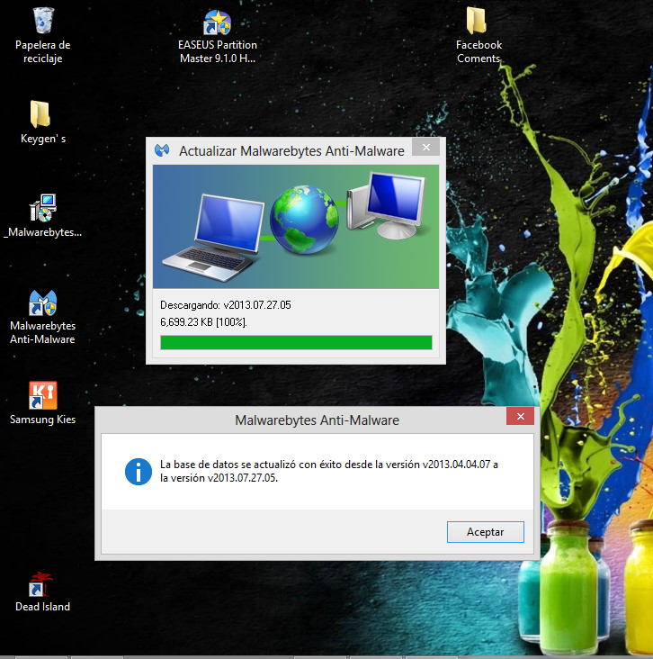Click the 'Descargando: v2013.07.27.05' text
The image size is (653, 659).
(x=226, y=305)
